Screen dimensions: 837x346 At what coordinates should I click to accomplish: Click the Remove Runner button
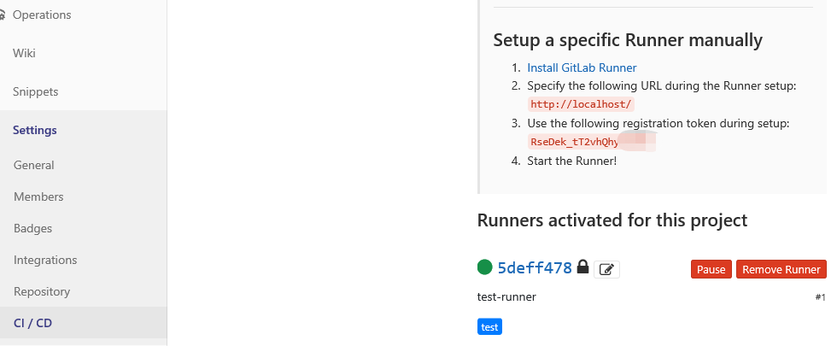(x=781, y=270)
